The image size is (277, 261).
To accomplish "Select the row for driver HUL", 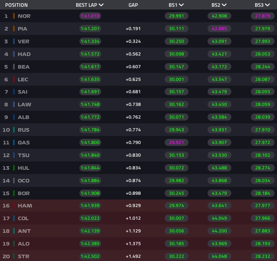I will (138, 168).
